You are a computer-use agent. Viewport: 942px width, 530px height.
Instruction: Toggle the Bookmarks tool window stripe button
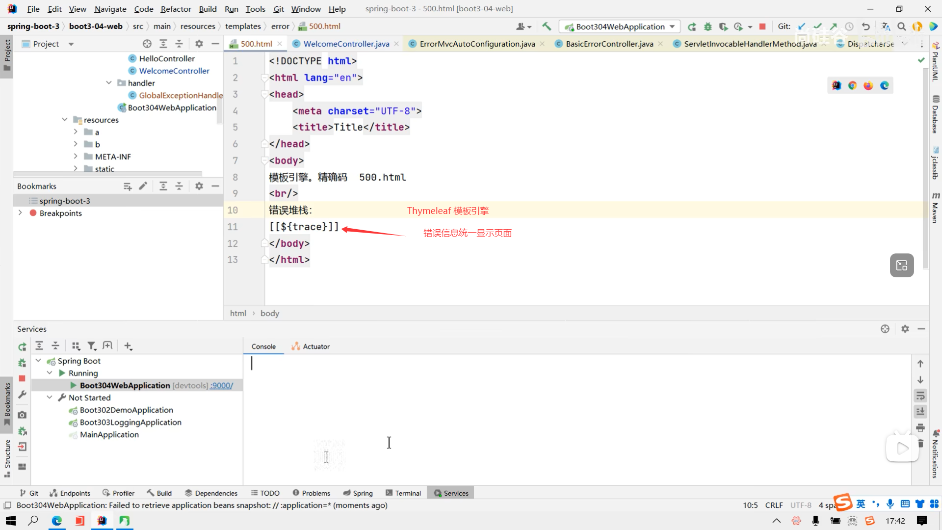pyautogui.click(x=7, y=405)
